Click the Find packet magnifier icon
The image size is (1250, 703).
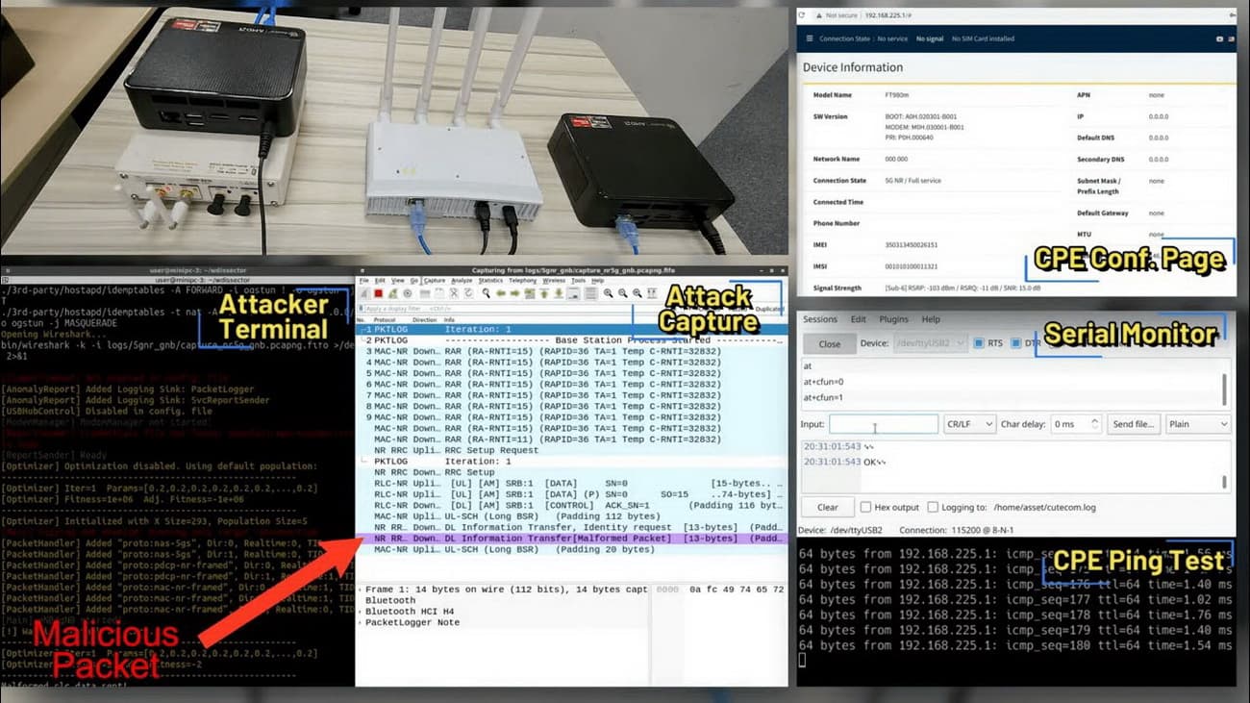[487, 293]
